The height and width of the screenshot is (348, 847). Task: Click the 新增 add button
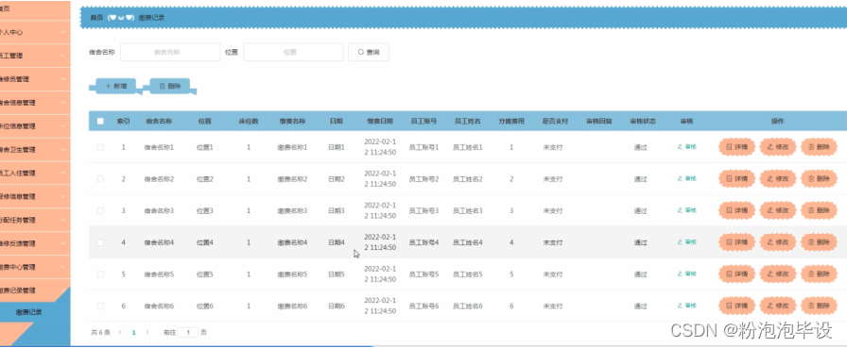click(x=115, y=86)
